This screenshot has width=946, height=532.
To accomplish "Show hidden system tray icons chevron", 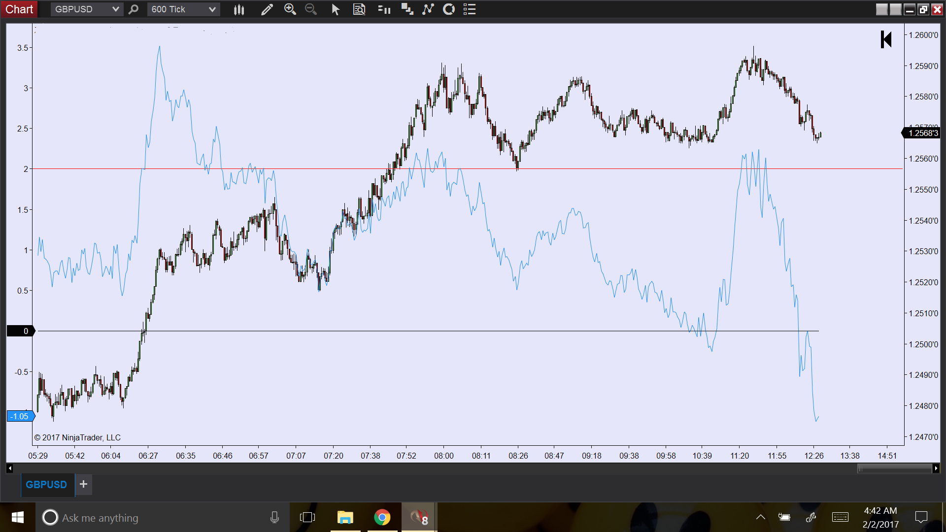I will pyautogui.click(x=761, y=517).
